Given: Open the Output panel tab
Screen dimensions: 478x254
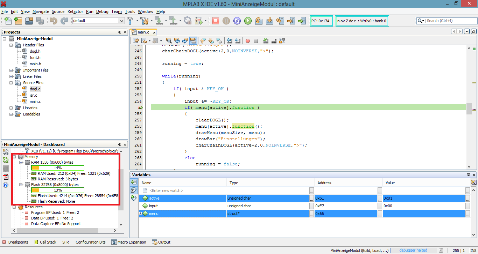Looking at the screenshot, I should point(161,242).
